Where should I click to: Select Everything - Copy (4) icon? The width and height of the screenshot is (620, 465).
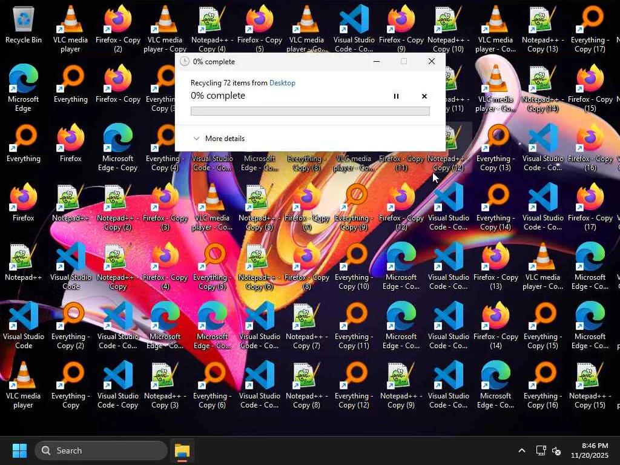coord(165,148)
